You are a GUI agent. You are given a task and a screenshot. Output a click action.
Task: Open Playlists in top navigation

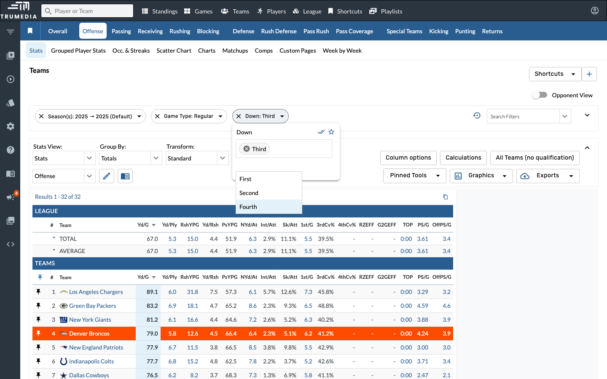[386, 11]
